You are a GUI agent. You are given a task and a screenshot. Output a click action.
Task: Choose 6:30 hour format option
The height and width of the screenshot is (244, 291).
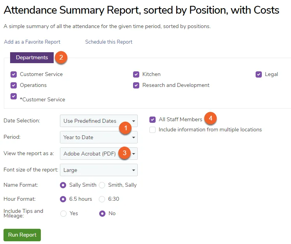click(x=102, y=199)
